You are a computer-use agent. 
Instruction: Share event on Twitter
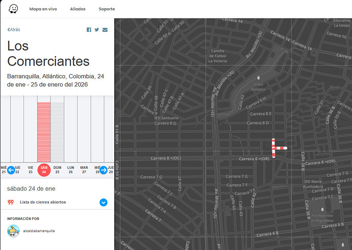click(x=97, y=30)
